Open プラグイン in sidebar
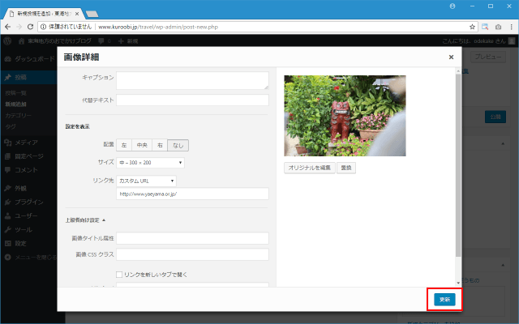The height and width of the screenshot is (324, 519). point(29,202)
